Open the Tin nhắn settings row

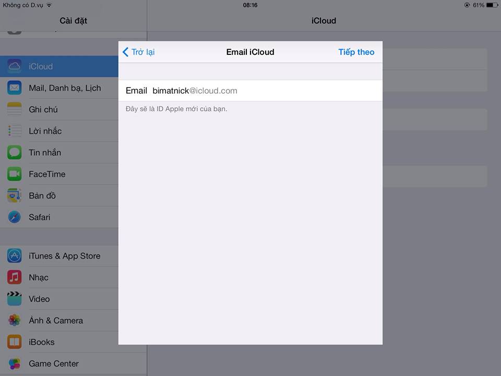tap(59, 152)
